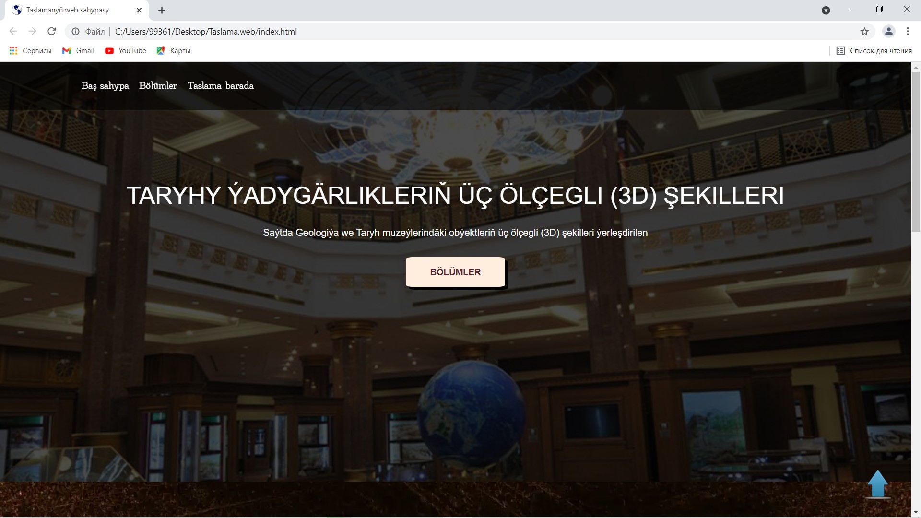The width and height of the screenshot is (921, 518).
Task: Click the browser back arrow
Action: coord(13,31)
